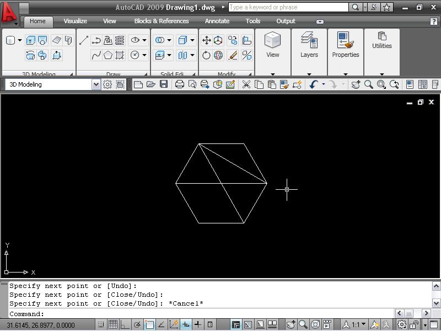
Task: Expand the Union solid editing dropdown
Action: [169, 40]
